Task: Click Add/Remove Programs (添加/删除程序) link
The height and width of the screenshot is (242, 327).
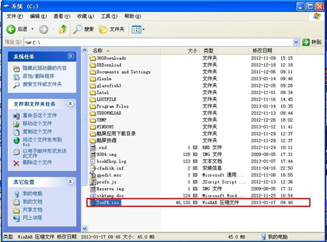Action: 39,76
